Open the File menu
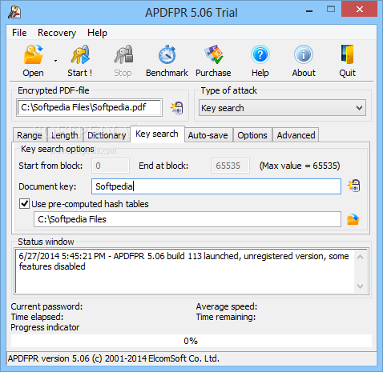This screenshot has height=372, width=383. (x=19, y=33)
